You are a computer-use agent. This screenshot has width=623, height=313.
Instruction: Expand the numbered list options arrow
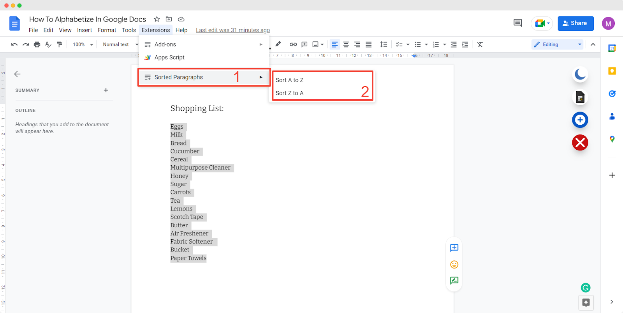[x=445, y=44]
